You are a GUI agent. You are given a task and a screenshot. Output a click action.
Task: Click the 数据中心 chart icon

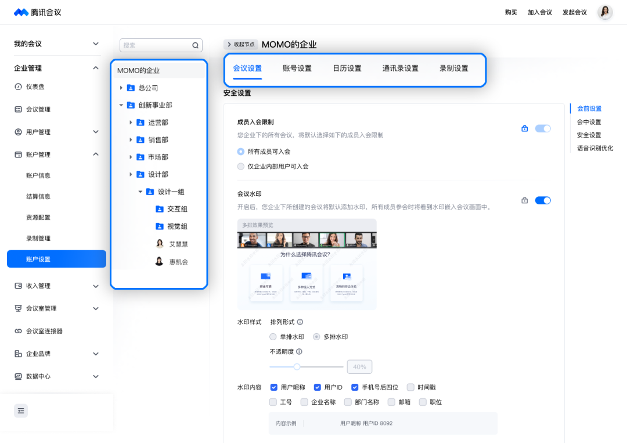pos(19,376)
